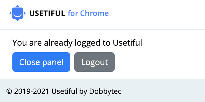This screenshot has width=205, height=102.
Task: Click "Usetiful" in the footer copyright line
Action: pos(64,91)
